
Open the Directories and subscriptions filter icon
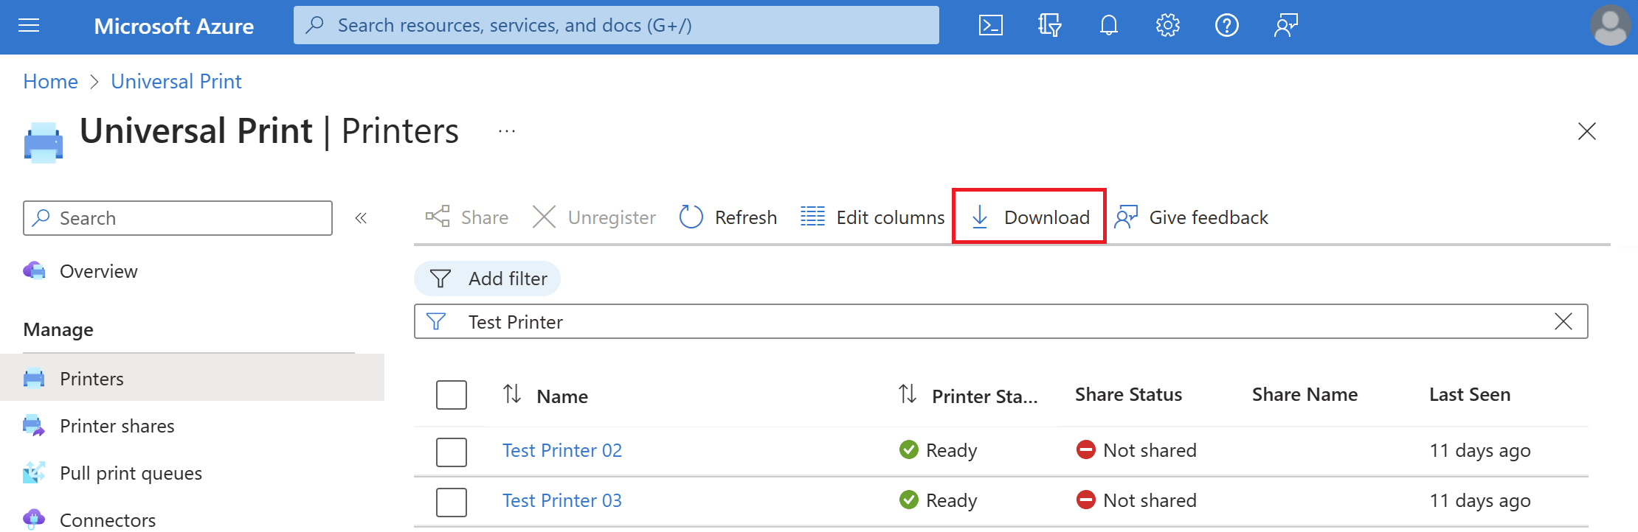click(x=1049, y=26)
